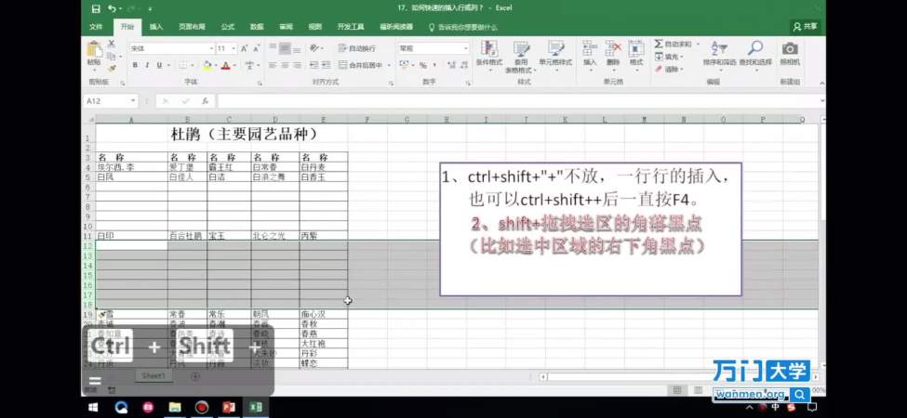Click the Percent style icon
The image size is (907, 418).
423,65
